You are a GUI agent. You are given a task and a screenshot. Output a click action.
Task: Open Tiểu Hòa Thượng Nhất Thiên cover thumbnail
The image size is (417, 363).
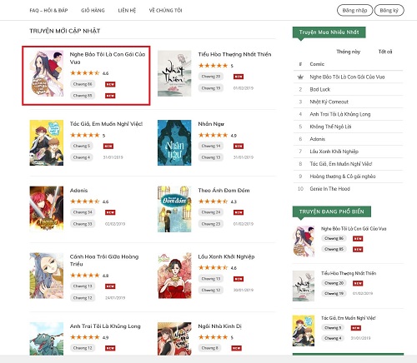(174, 73)
